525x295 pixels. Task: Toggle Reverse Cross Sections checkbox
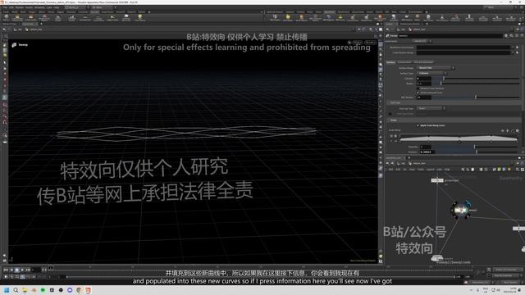[x=418, y=88]
